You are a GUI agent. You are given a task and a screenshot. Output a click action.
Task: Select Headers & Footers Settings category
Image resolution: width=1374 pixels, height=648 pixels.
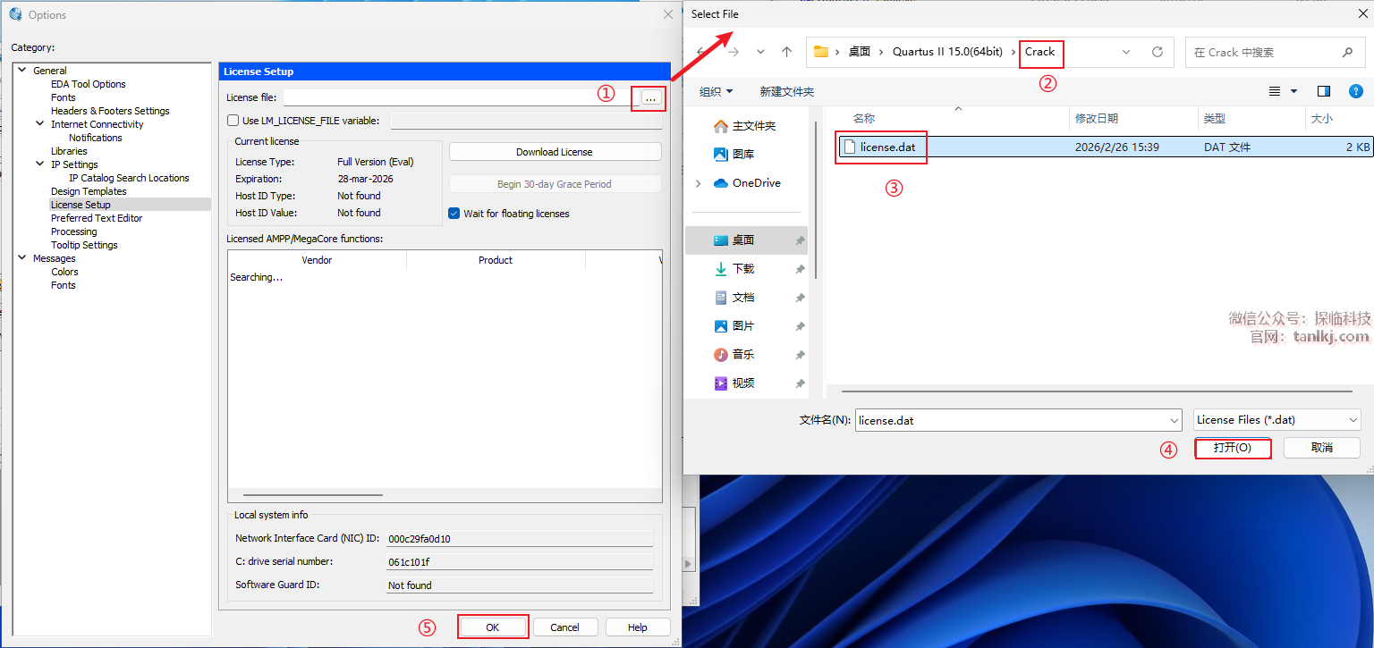110,111
